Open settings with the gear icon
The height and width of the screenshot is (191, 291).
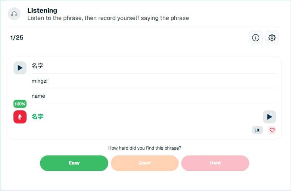(x=272, y=38)
